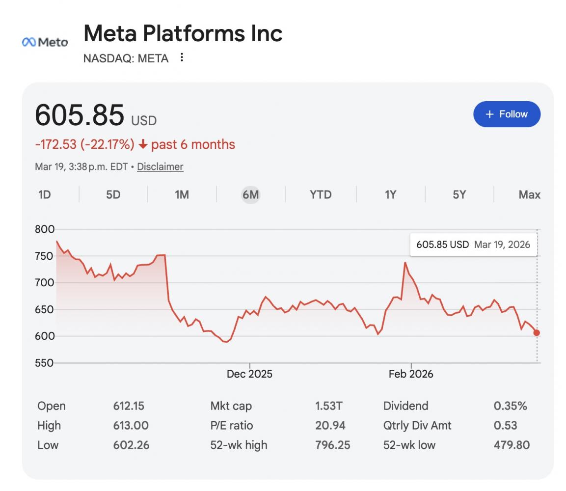
Task: Switch to the 1M chart range
Action: click(182, 195)
